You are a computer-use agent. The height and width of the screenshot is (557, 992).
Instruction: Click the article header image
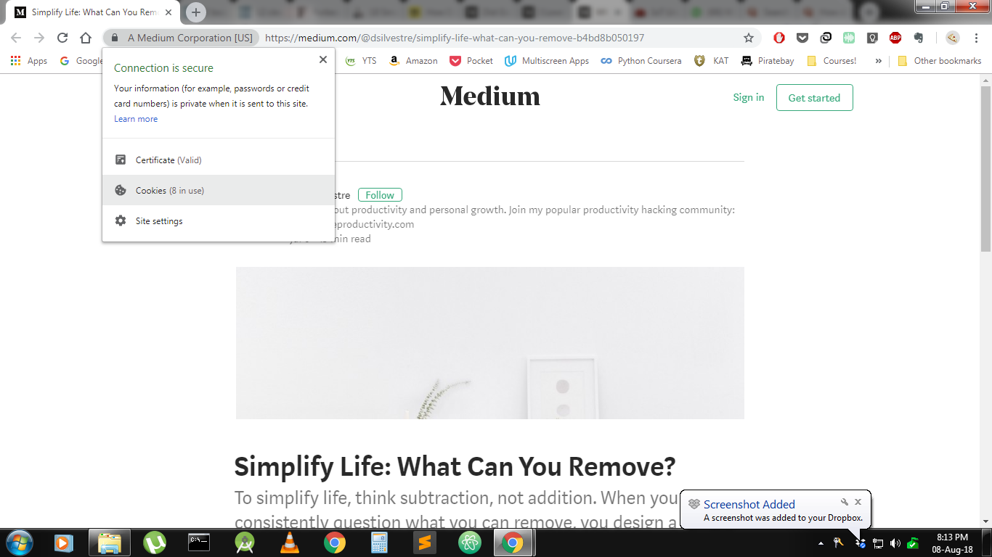[x=490, y=343]
